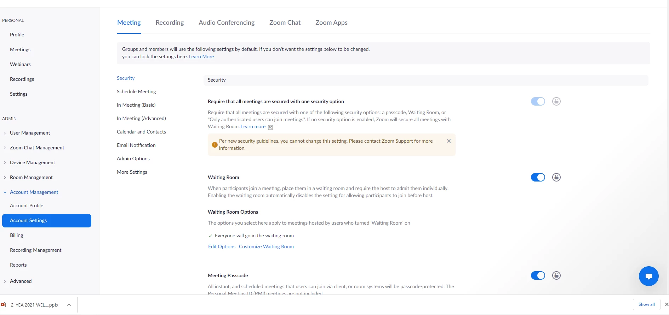Open Reports page

pyautogui.click(x=18, y=265)
